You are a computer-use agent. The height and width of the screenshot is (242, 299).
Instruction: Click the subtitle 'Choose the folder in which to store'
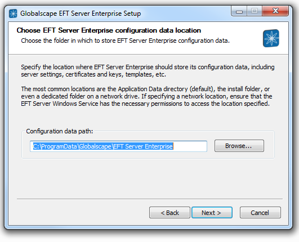68,41
